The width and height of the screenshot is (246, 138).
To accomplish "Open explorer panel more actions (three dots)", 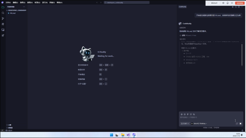I will tap(24, 7).
